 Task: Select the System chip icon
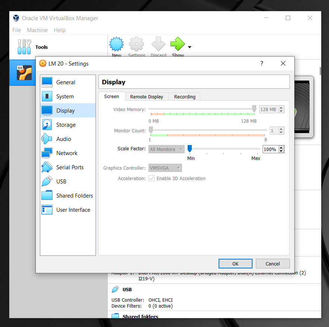[x=47, y=97]
